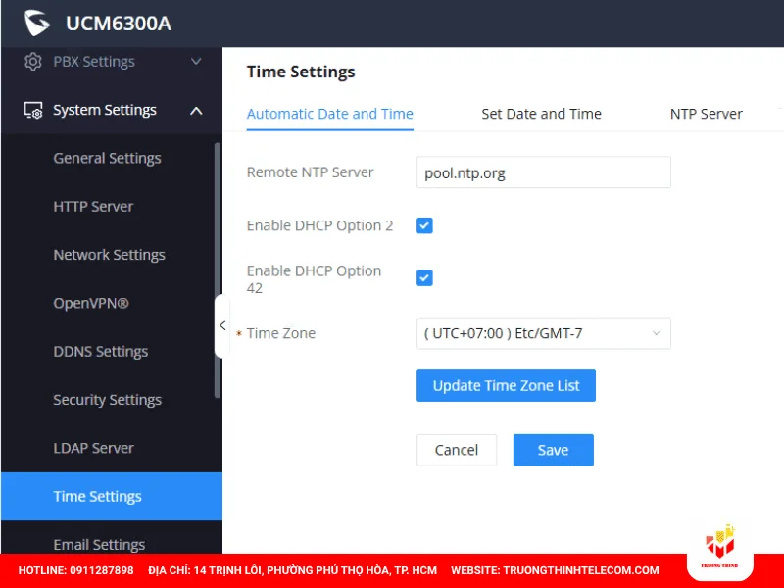Open the Time Zone dropdown
This screenshot has height=588, width=784.
[544, 333]
